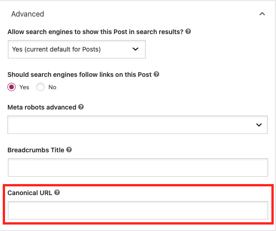The width and height of the screenshot is (276, 231).
Task: Click the Advanced section heading text
Action: pos(28,14)
